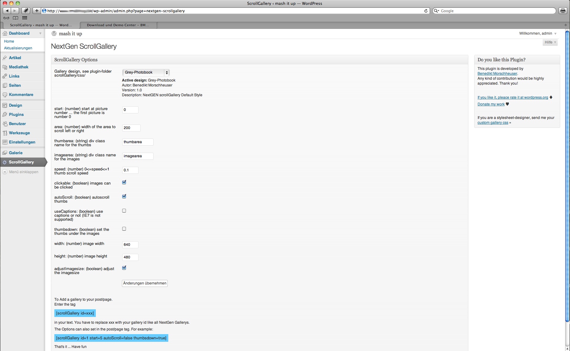Open the Einstellungen menu item
This screenshot has width=570, height=351.
[x=22, y=142]
